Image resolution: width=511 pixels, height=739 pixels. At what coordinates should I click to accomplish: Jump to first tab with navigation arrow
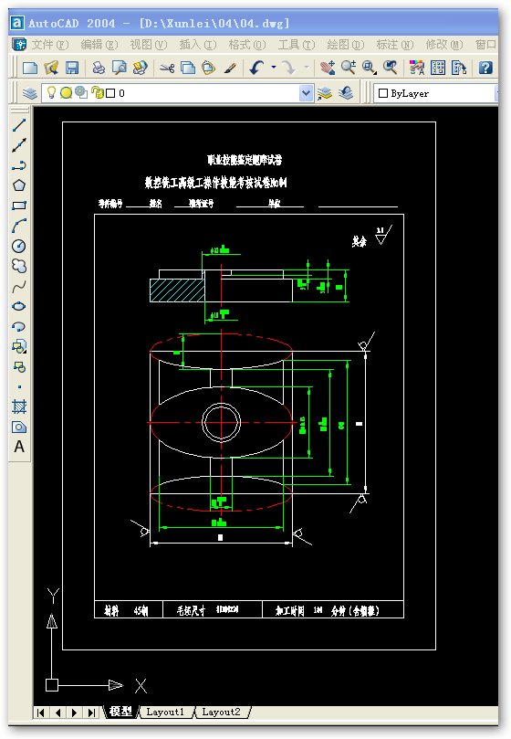click(41, 713)
